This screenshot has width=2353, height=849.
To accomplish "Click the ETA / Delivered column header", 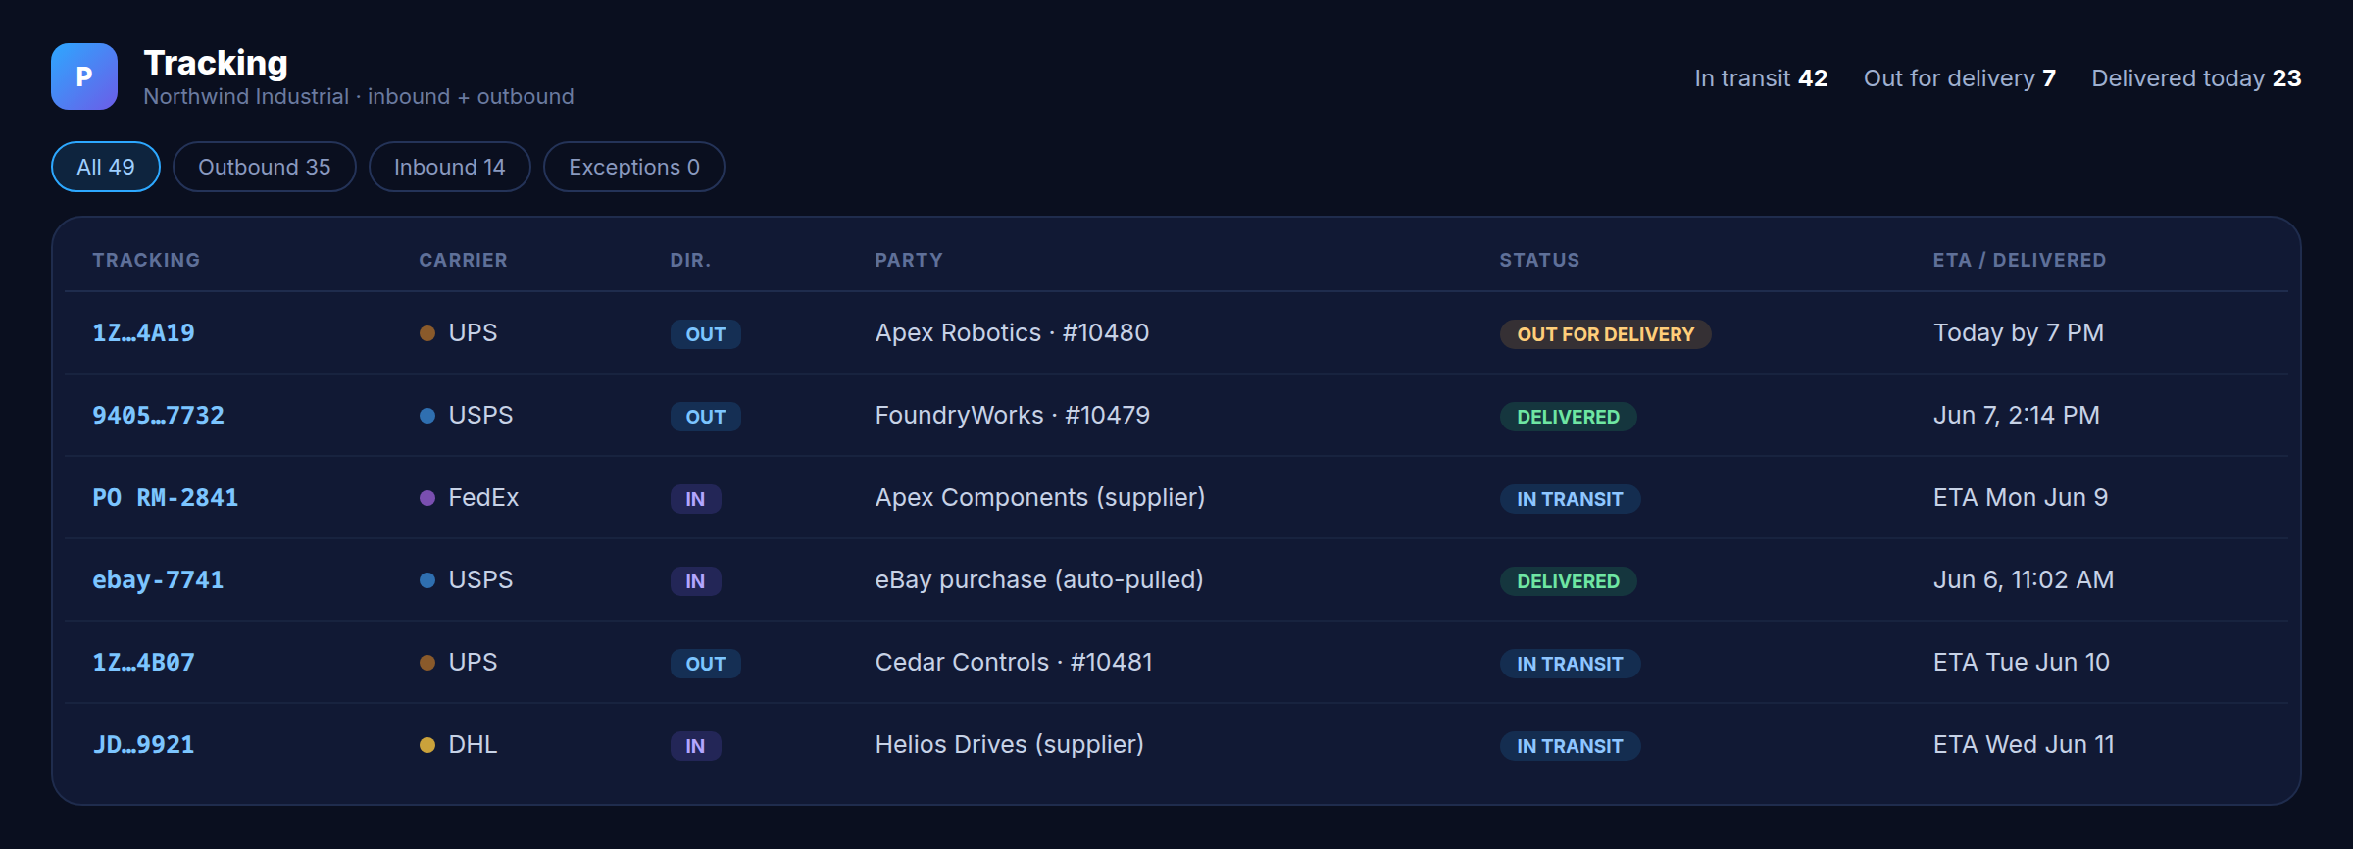I will 2020,260.
